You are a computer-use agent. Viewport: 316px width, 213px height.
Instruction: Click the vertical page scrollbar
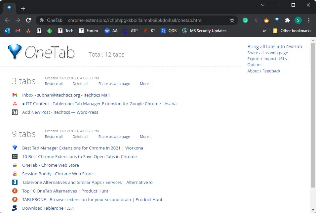(x=313, y=115)
